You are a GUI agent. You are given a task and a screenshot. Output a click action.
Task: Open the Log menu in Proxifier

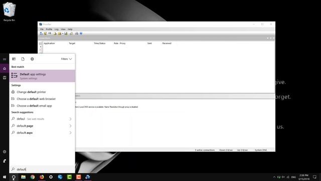[57, 29]
